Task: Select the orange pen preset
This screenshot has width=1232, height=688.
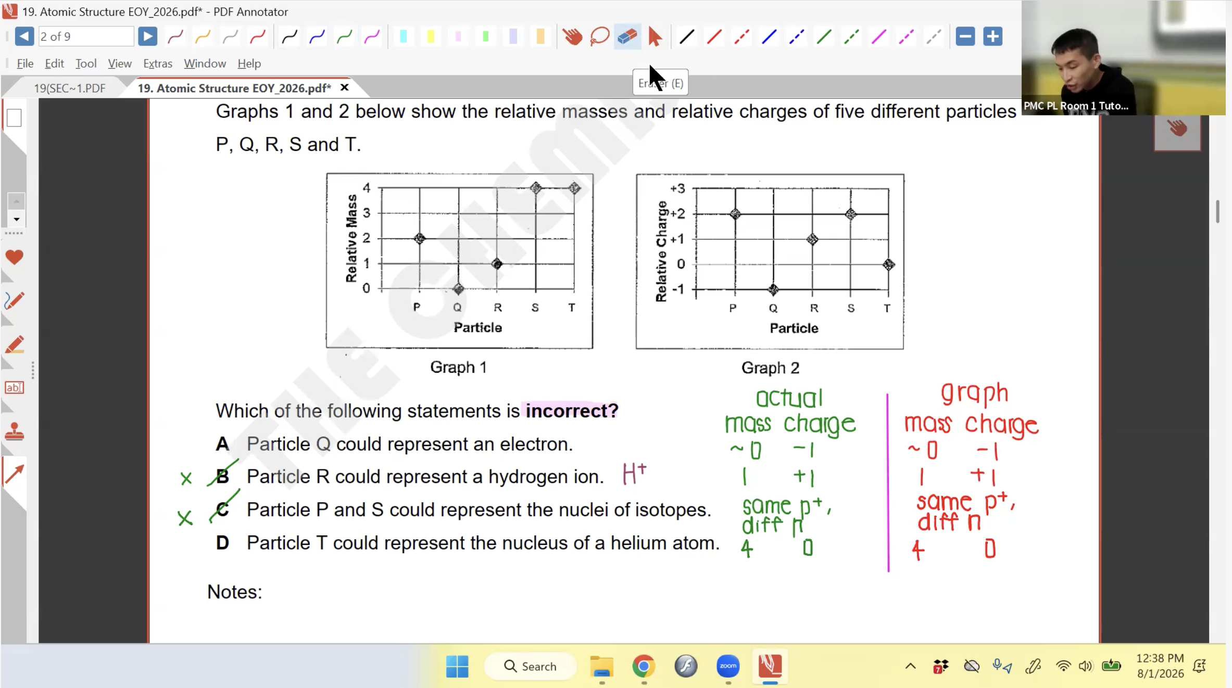Action: (x=203, y=36)
